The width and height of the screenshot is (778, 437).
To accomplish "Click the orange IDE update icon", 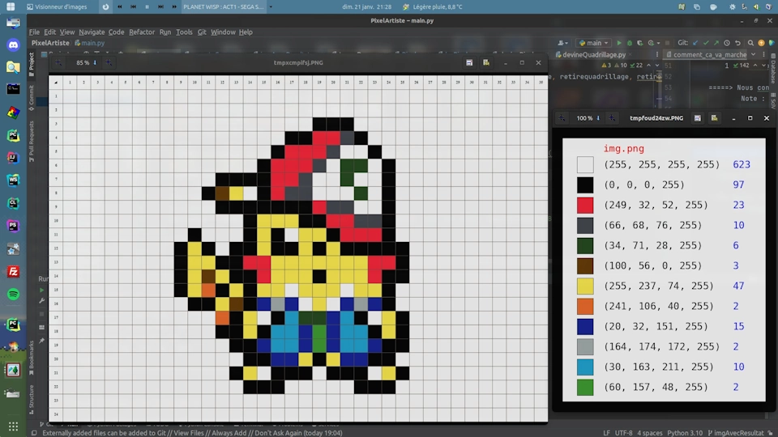I will pos(761,43).
